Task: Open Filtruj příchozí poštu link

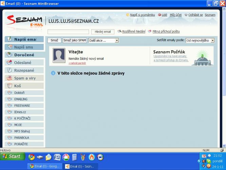Action: point(166,31)
